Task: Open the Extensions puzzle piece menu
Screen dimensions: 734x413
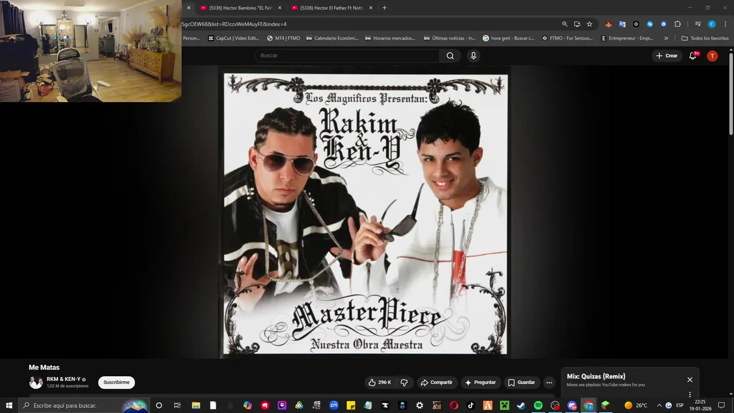Action: [x=677, y=24]
